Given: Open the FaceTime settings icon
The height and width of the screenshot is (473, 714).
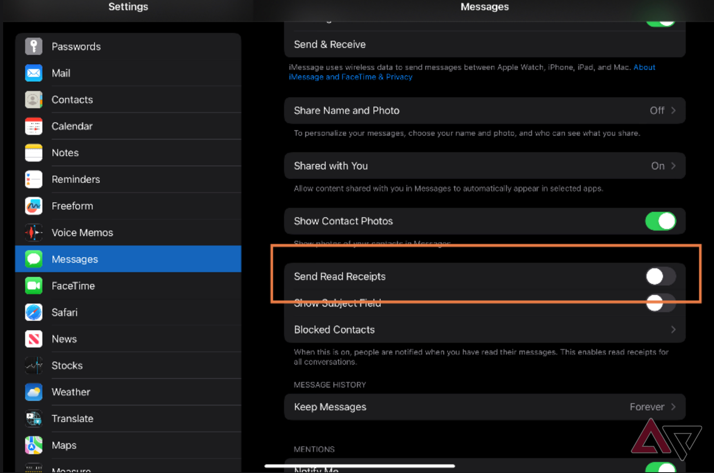Looking at the screenshot, I should tap(33, 286).
